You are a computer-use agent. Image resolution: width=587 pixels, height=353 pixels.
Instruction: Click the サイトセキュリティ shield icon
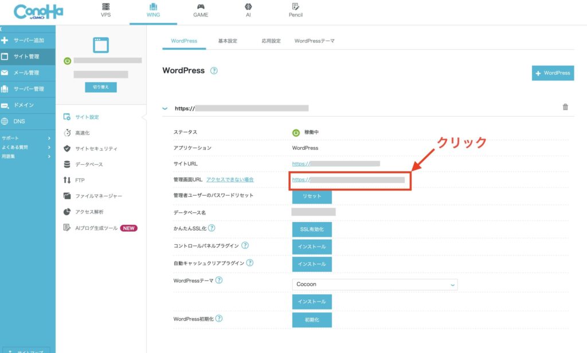pyautogui.click(x=67, y=148)
